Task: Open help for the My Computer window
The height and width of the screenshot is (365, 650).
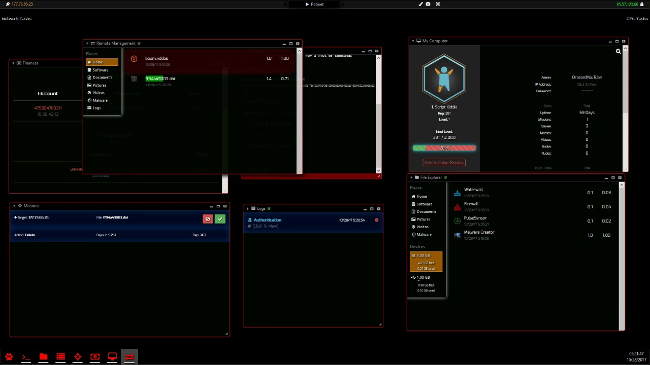Action: click(413, 41)
